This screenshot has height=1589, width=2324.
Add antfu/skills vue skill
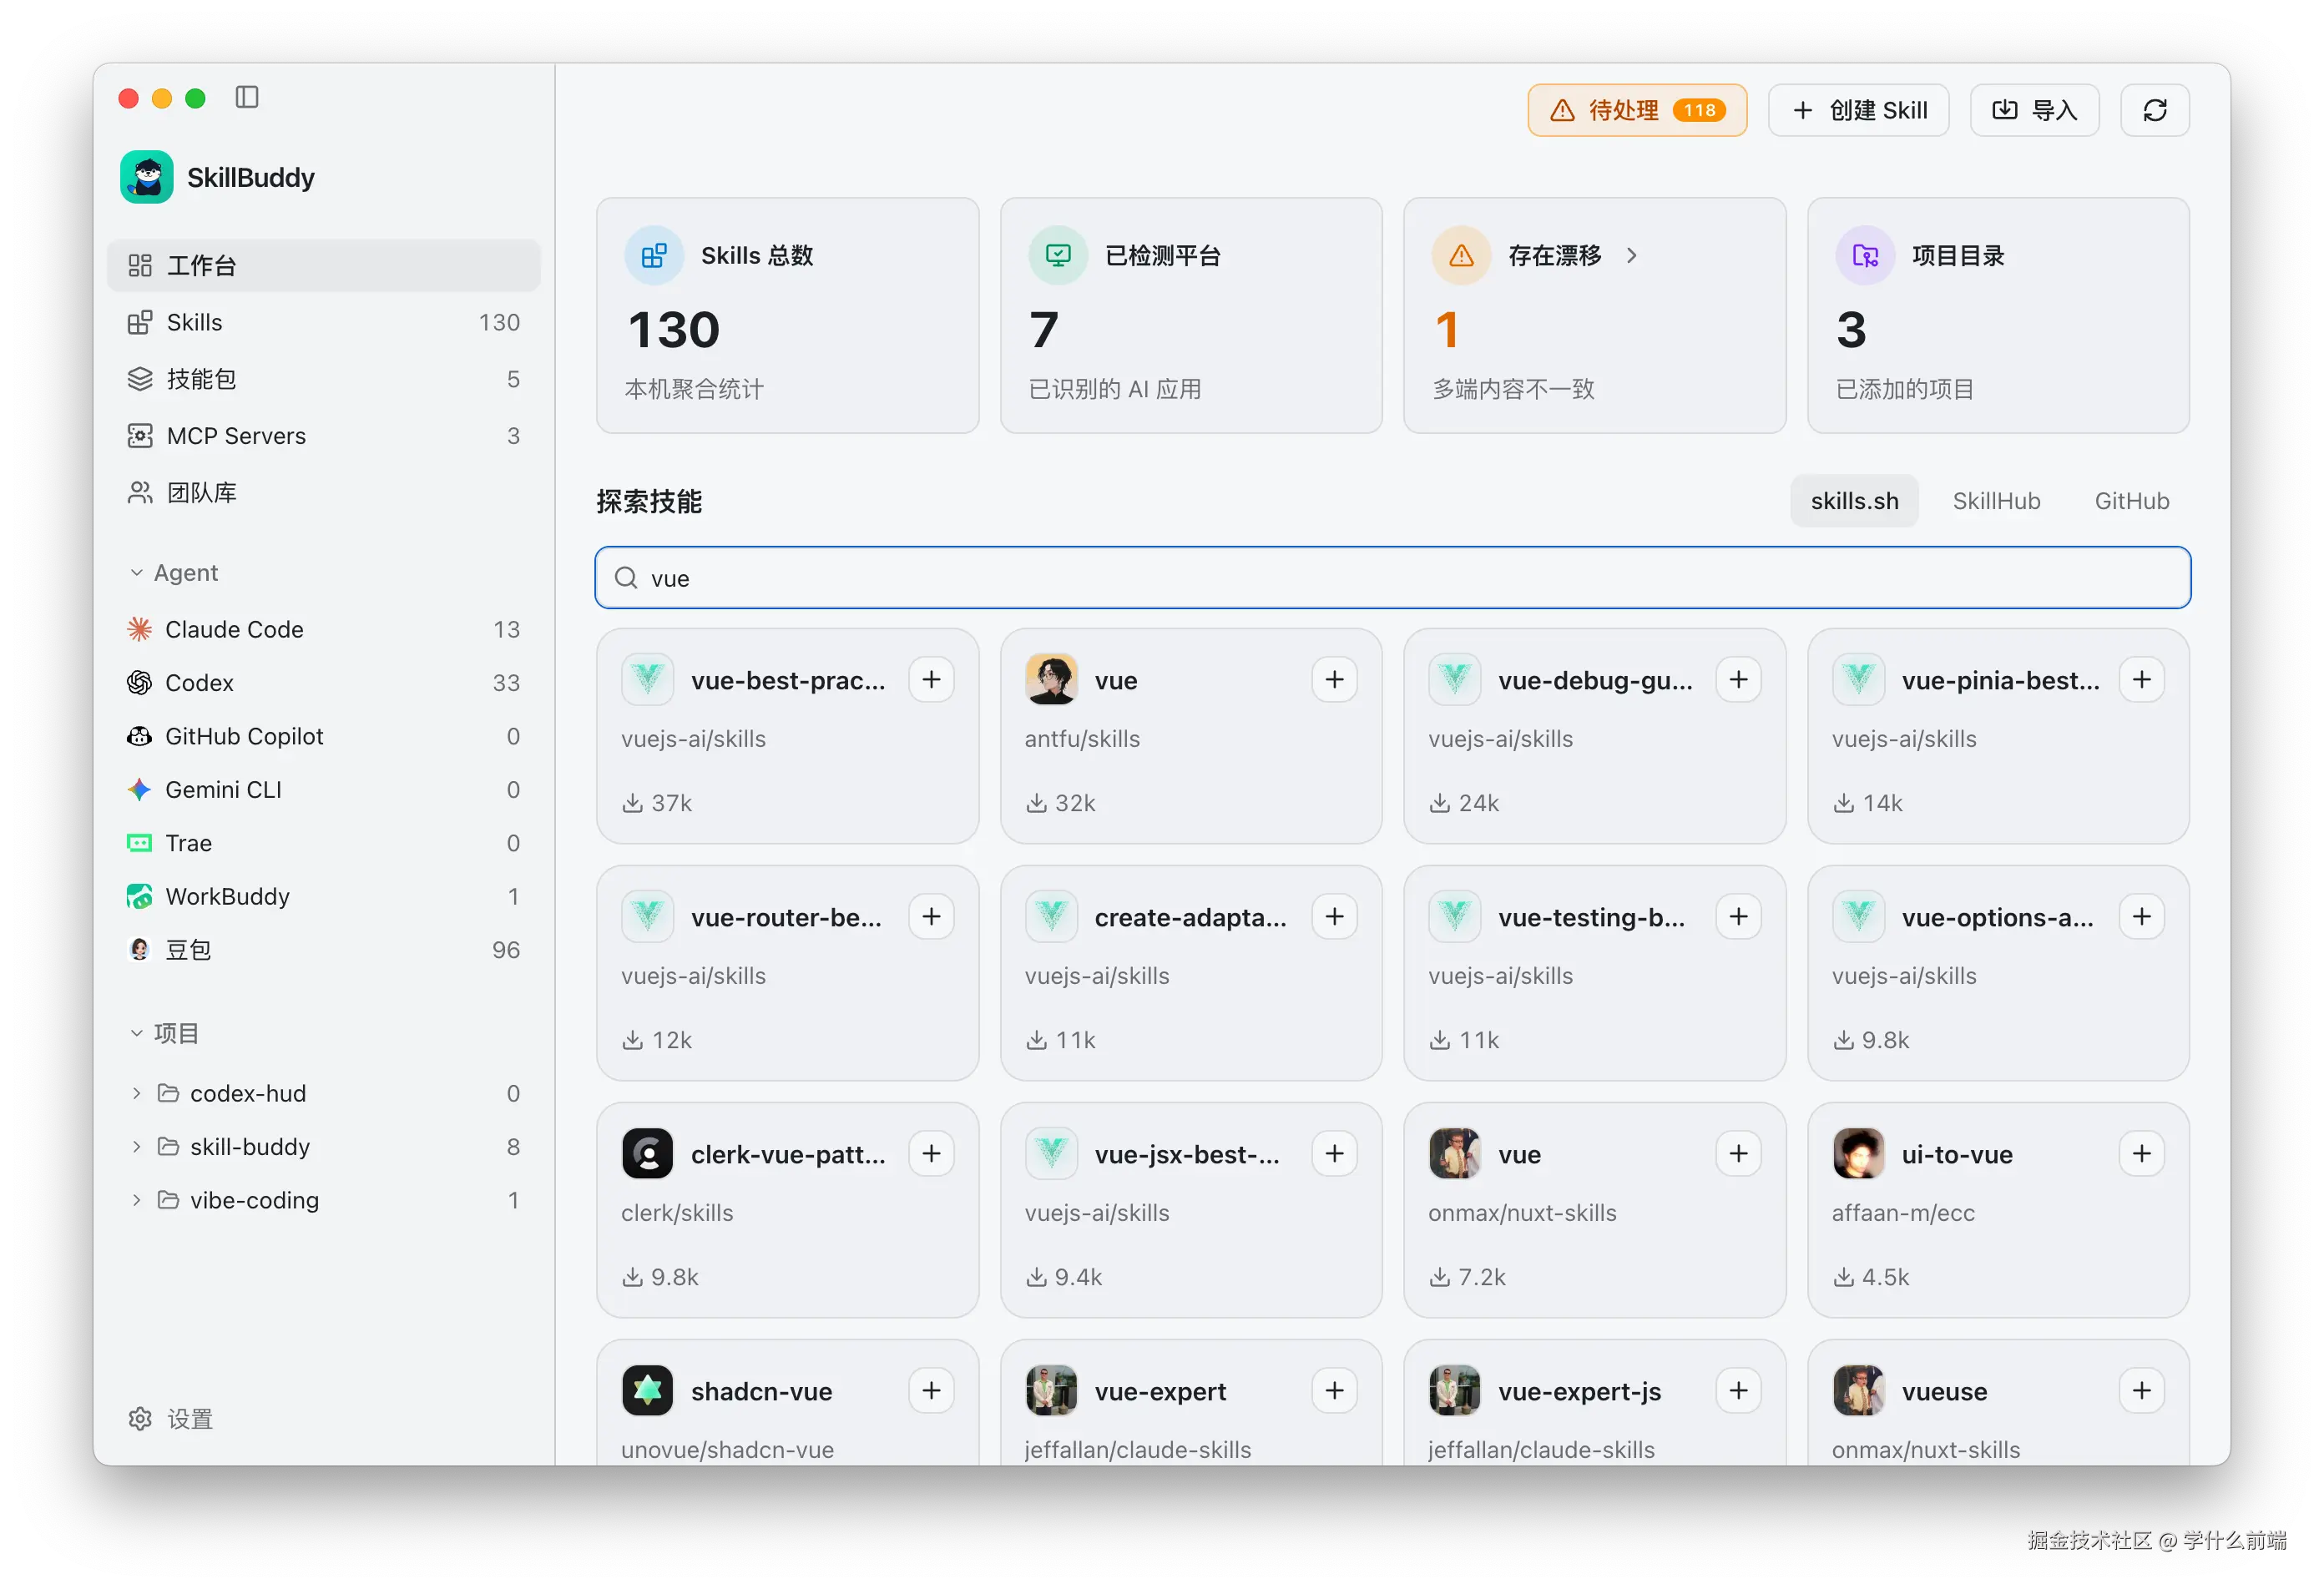pos(1335,680)
